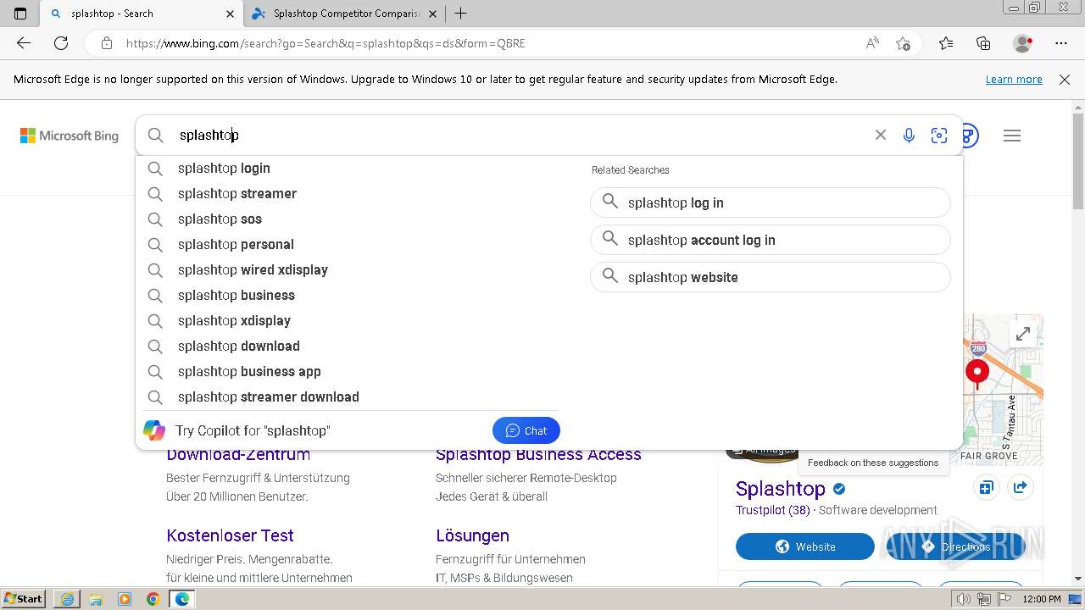Select the suggestion 'splashtop download'
This screenshot has width=1085, height=610.
(x=347, y=347)
